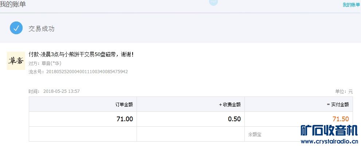Click the 流水号 transaction serial number

click(87, 72)
